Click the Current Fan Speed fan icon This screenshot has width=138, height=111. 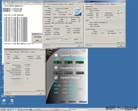(x=56, y=68)
